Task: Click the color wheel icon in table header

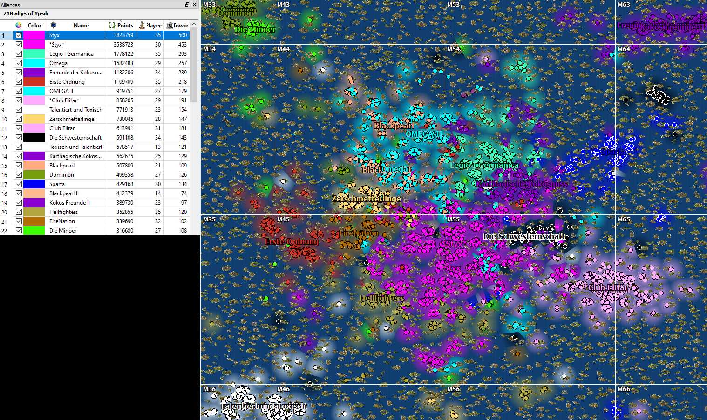Action: 18,25
